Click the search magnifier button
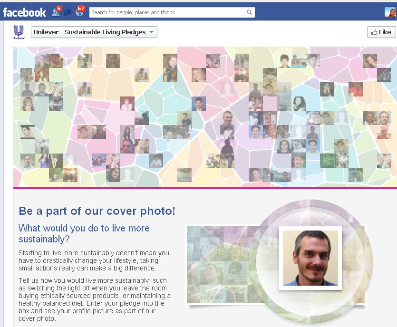Viewport: 397px width, 327px height. (250, 12)
